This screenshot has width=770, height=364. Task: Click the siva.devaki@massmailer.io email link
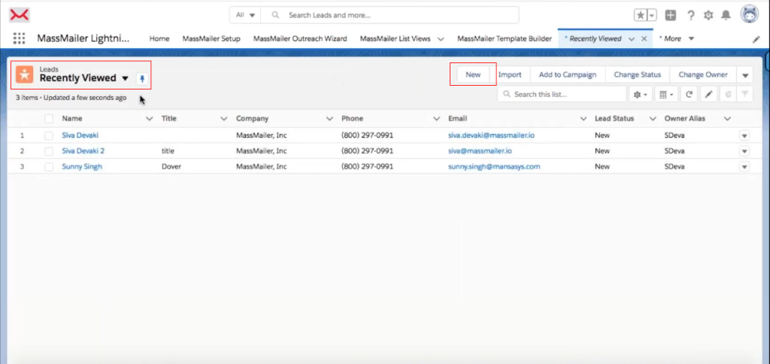[x=491, y=135]
